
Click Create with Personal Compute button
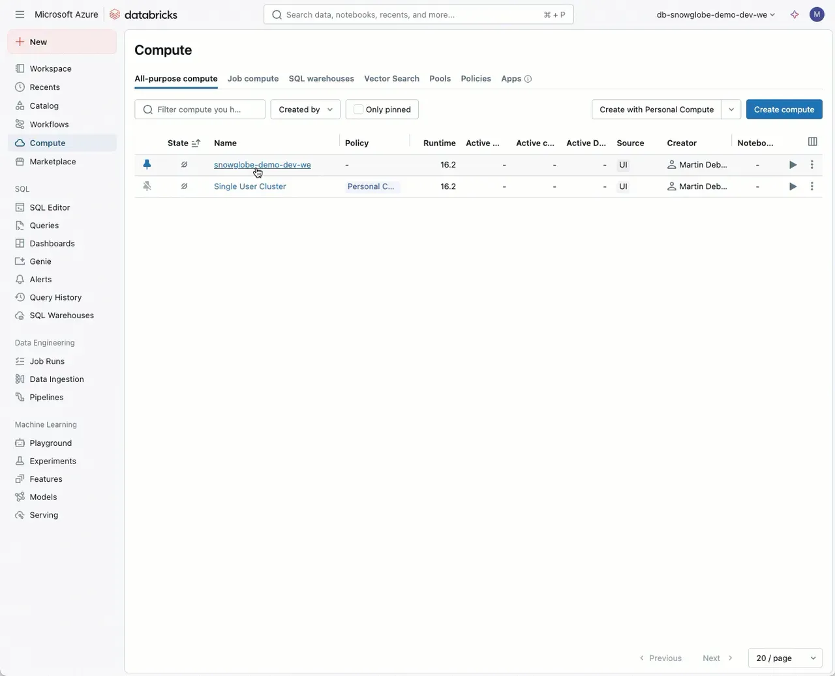657,110
